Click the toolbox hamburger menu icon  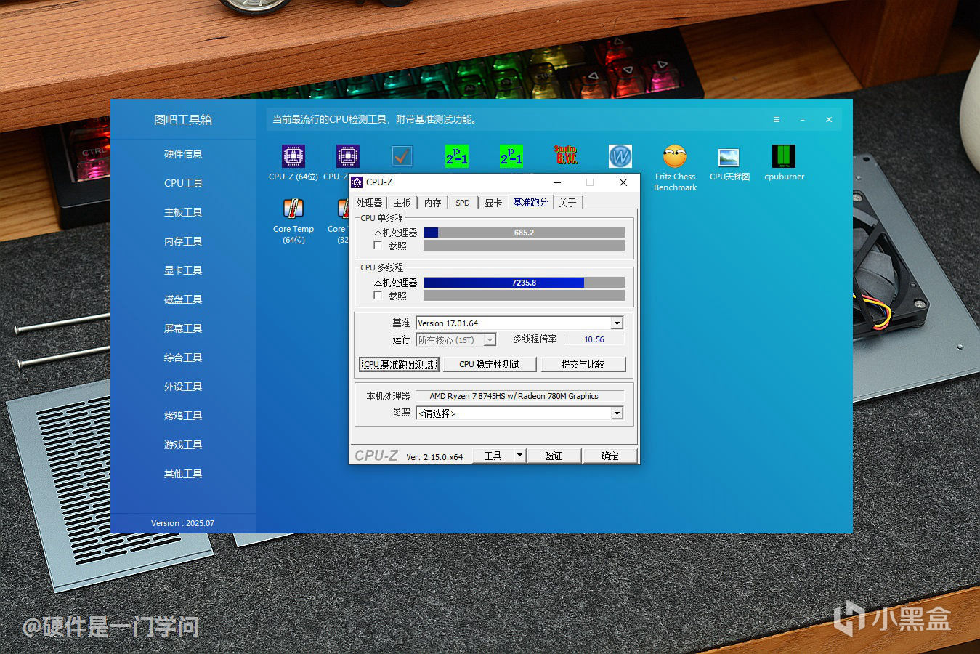click(x=776, y=120)
